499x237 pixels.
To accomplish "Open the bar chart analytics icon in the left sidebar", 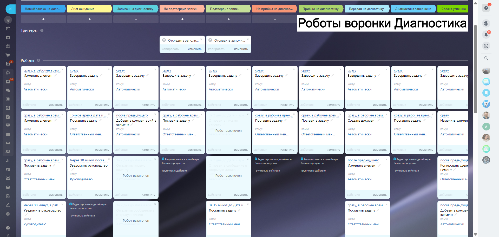I will pyautogui.click(x=8, y=161).
